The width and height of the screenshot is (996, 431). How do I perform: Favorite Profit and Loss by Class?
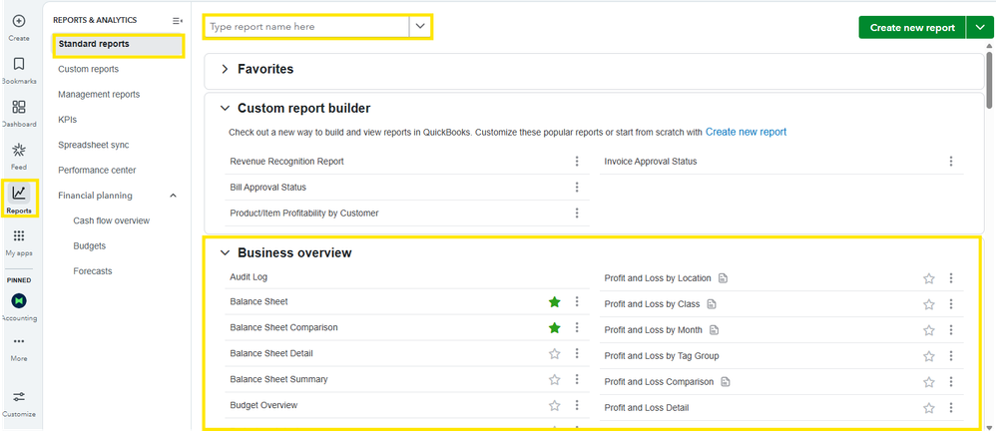coord(929,304)
